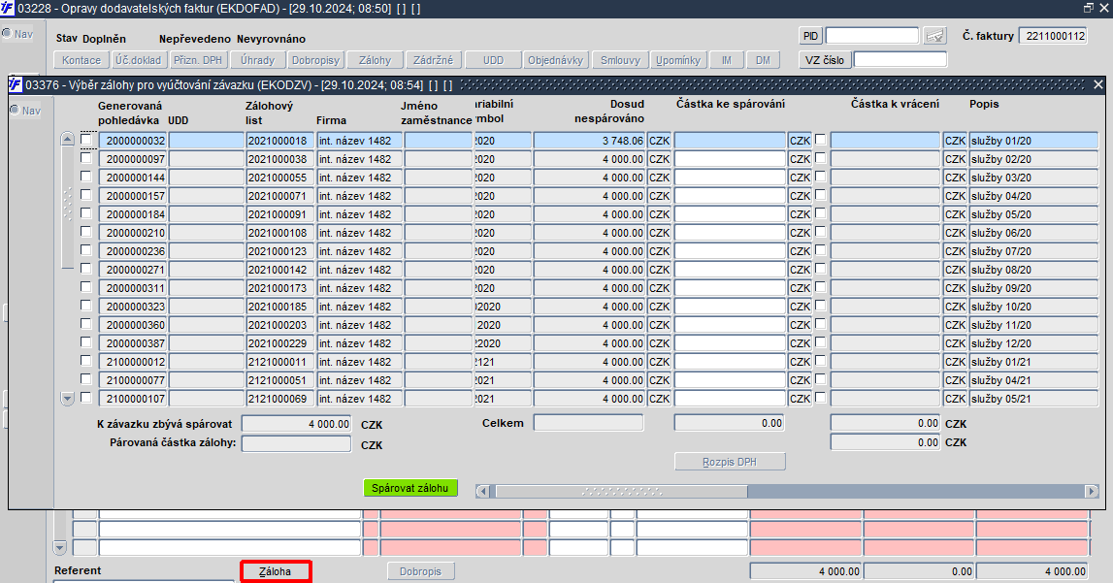The image size is (1113, 583).
Task: Click the PID scanner icon
Action: pyautogui.click(x=934, y=36)
